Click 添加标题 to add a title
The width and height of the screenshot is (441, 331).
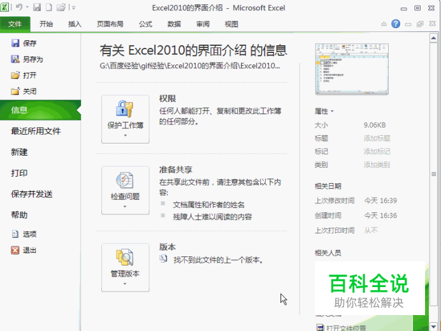click(x=377, y=138)
